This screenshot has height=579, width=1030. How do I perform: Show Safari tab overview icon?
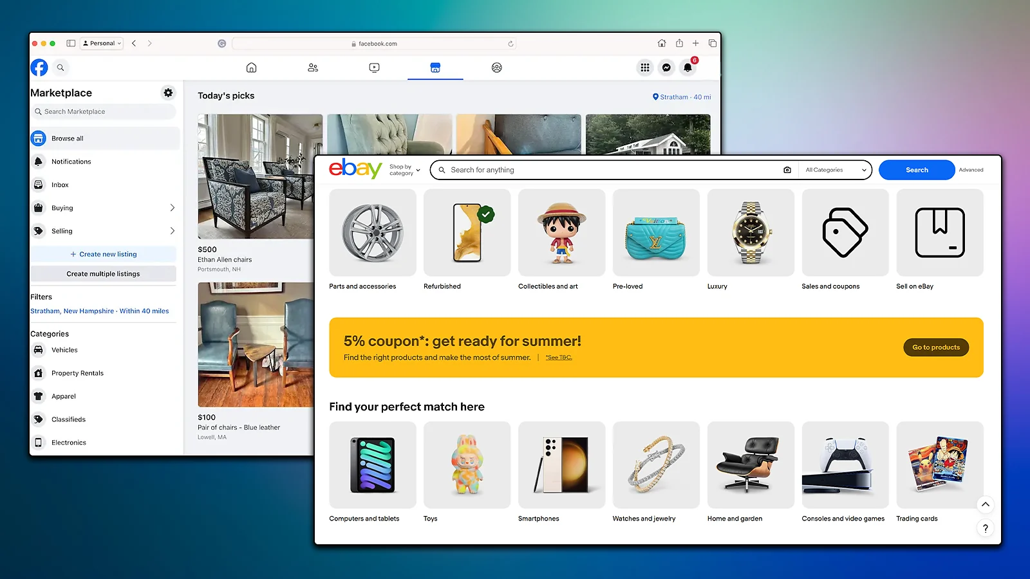(x=712, y=43)
